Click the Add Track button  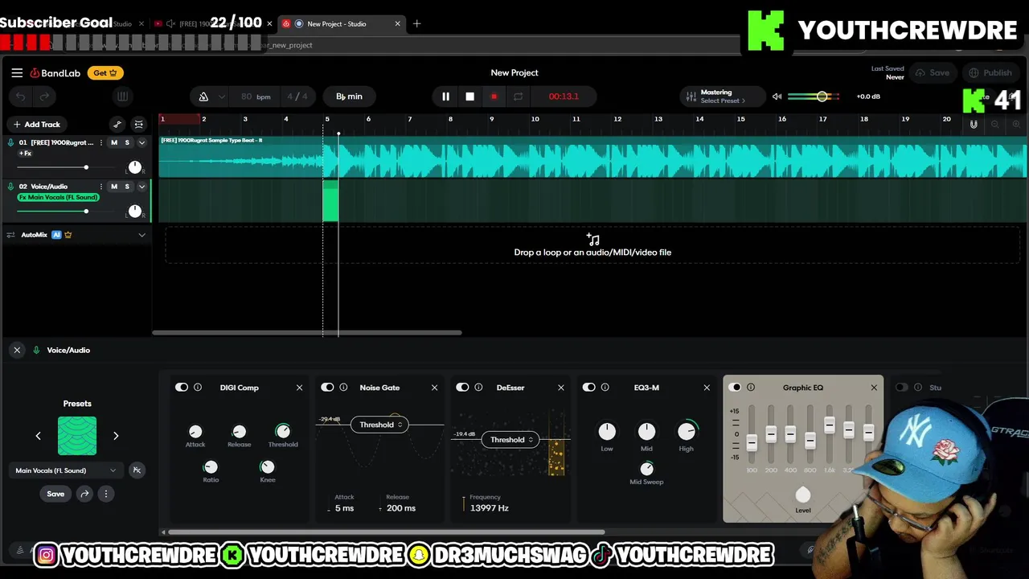(x=36, y=125)
